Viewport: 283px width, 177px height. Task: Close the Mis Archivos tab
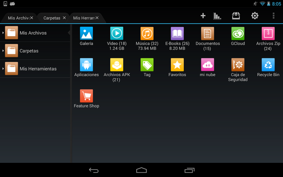click(31, 18)
